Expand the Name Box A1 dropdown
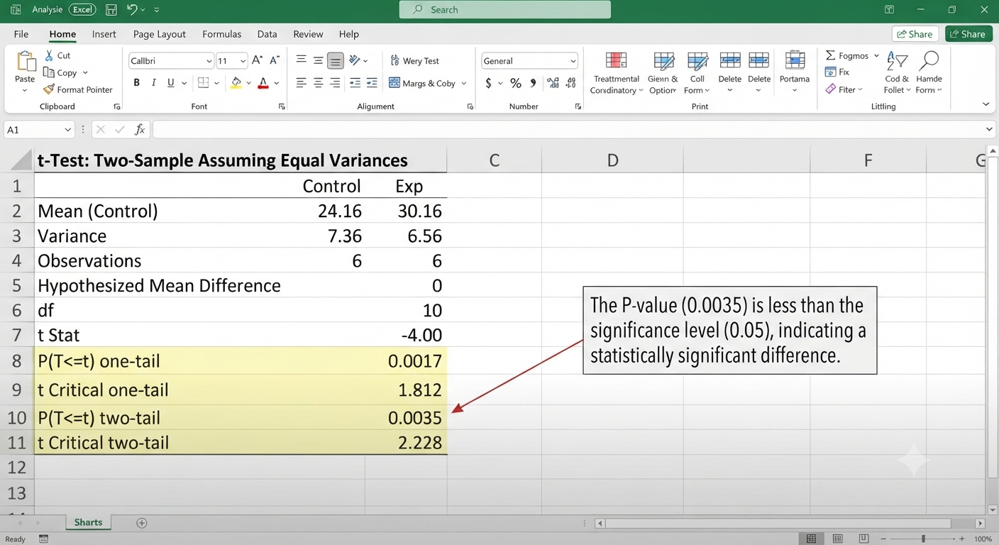 (67, 130)
